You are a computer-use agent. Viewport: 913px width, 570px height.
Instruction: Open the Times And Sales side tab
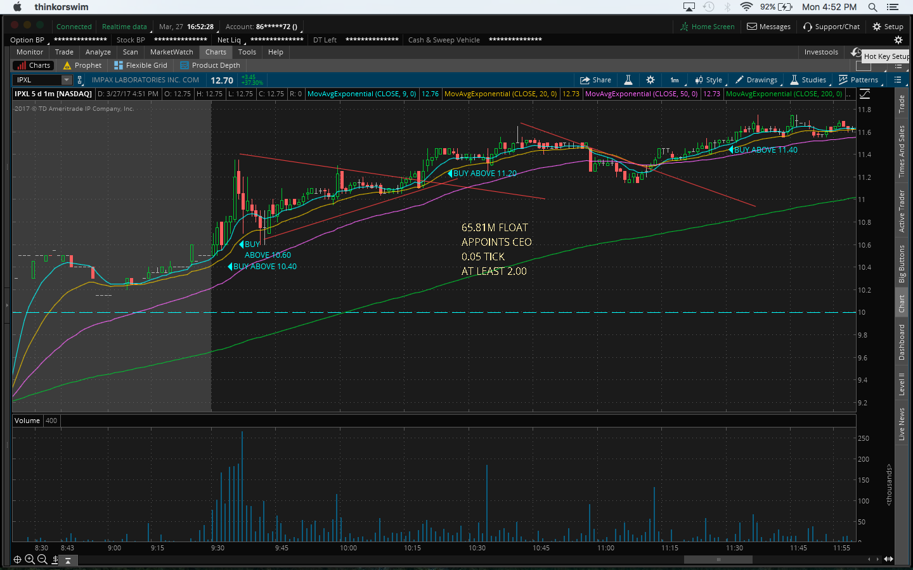[x=902, y=151]
